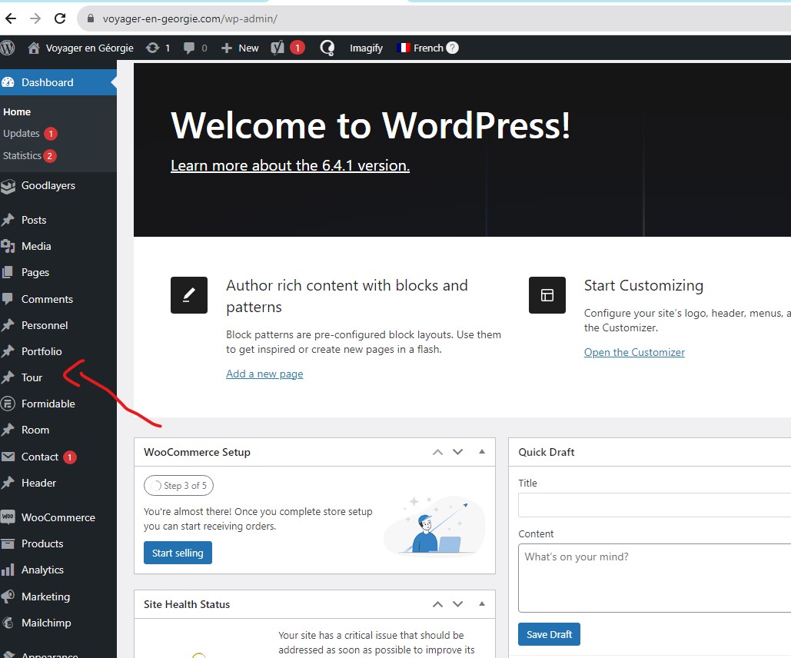Move WooCommerce Setup widget up
This screenshot has height=658, width=791.
[438, 452]
